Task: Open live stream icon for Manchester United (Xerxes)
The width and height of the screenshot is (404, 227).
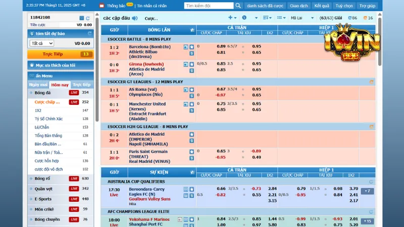Action: tap(186, 104)
